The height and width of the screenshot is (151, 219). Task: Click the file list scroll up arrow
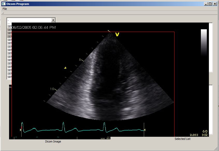pos(53,20)
